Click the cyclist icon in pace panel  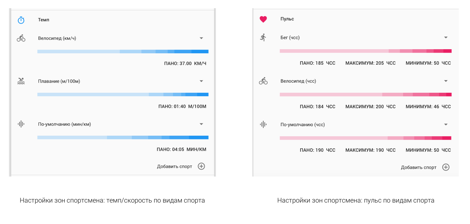(x=21, y=38)
